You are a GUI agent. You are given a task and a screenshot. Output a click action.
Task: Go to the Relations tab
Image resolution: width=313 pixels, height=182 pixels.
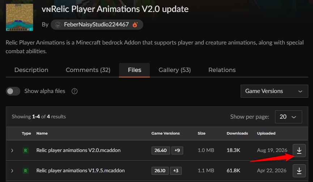[x=222, y=70]
